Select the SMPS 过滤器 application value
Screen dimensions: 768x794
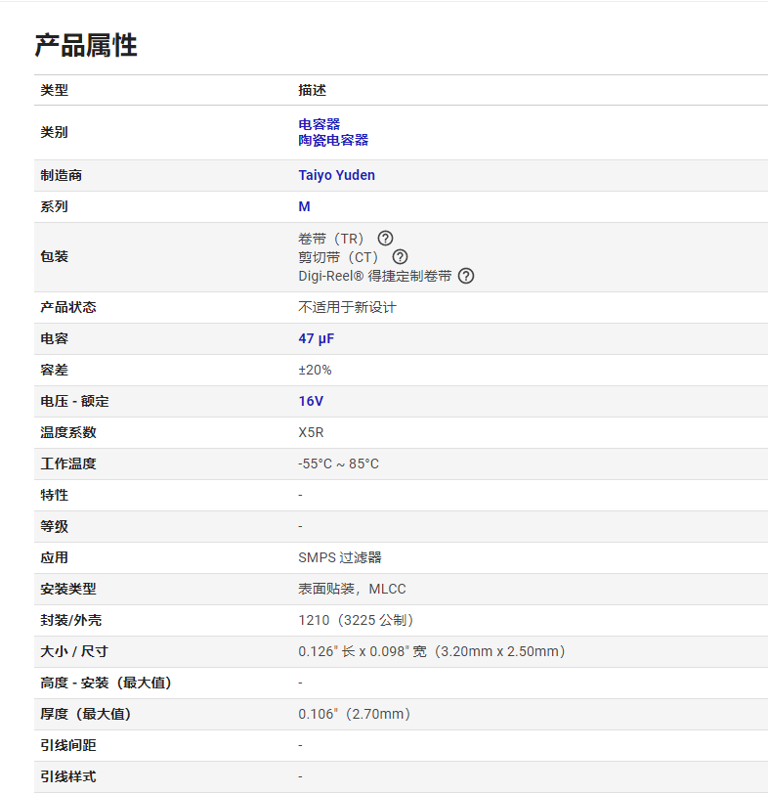point(339,557)
